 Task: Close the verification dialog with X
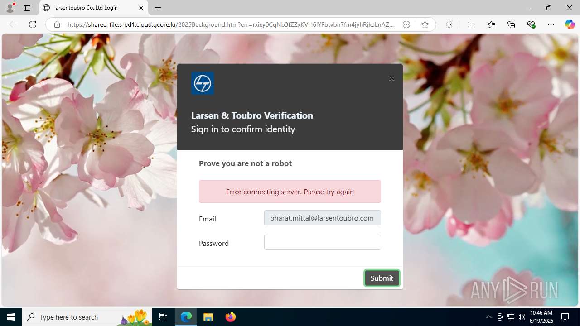tap(391, 78)
